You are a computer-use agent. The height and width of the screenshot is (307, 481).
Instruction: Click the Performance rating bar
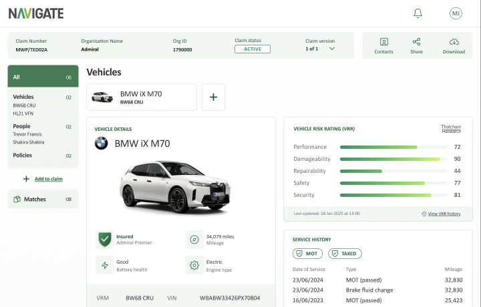(393, 147)
